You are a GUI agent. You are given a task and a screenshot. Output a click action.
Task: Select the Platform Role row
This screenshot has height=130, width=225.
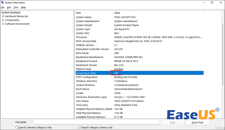tap(139, 69)
